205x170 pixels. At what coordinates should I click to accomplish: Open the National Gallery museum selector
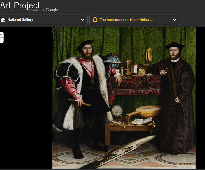(20, 20)
